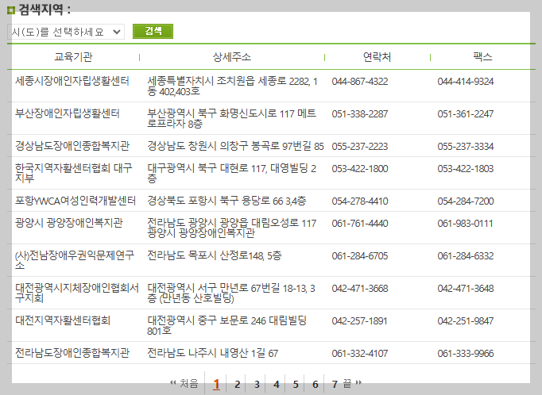The image size is (542, 395).
Task: Select 한국지역자활센터협회 대구지부 institution name
Action: coord(74,173)
